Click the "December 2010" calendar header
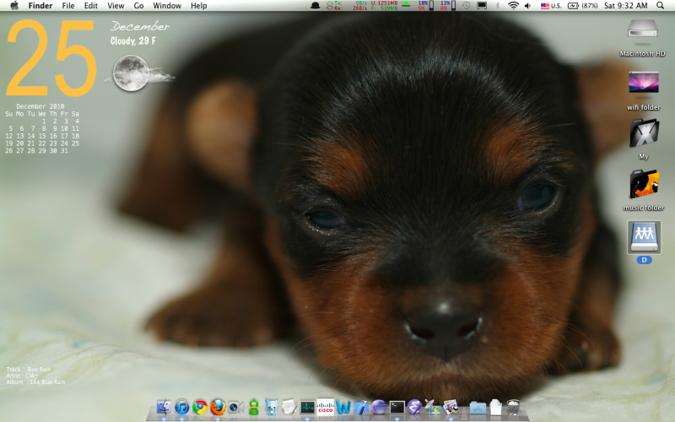 pos(40,106)
